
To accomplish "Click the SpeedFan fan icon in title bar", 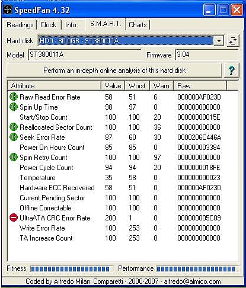I will click(x=8, y=9).
